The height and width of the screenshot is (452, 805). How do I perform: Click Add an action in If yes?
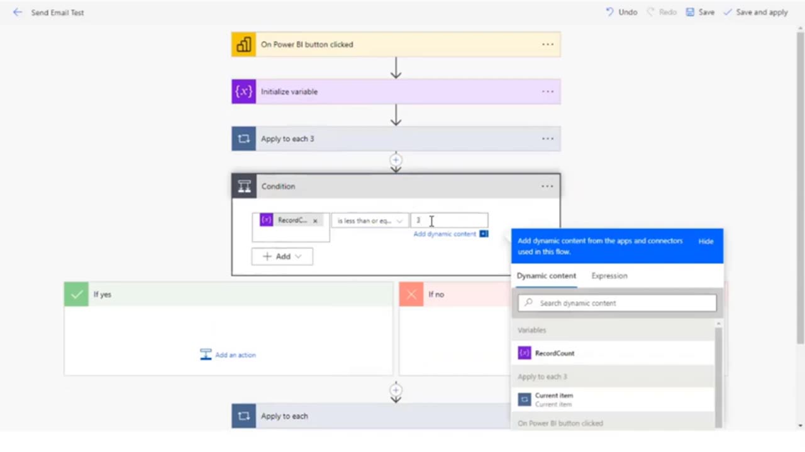click(x=228, y=355)
